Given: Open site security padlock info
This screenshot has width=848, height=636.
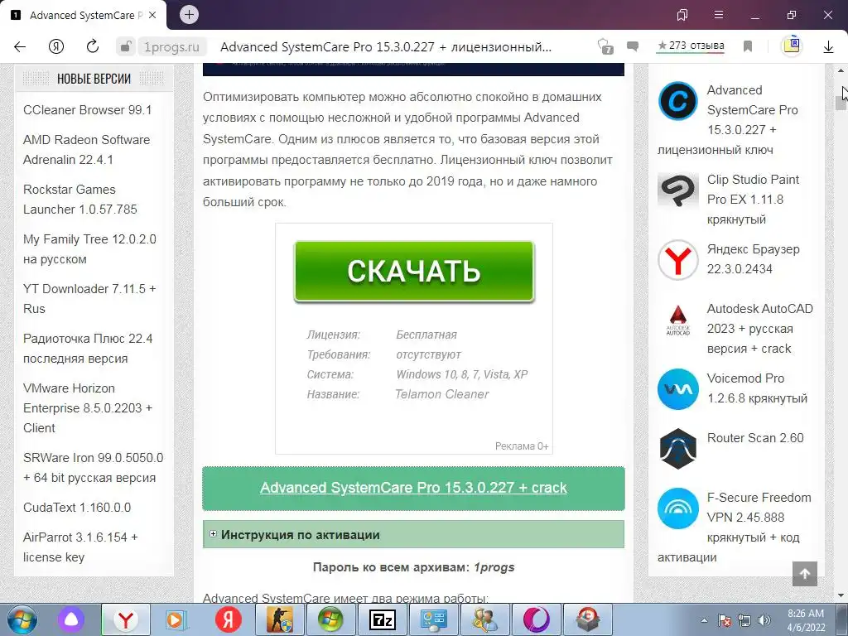Looking at the screenshot, I should click(x=126, y=46).
